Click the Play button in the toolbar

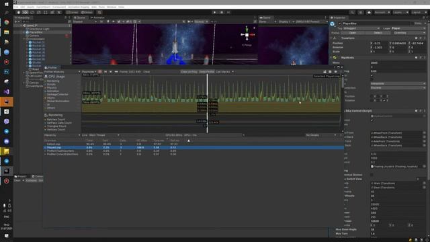[215, 12]
